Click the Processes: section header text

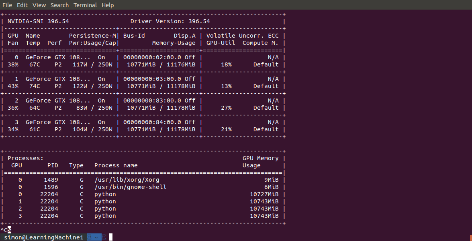pyautogui.click(x=25, y=158)
